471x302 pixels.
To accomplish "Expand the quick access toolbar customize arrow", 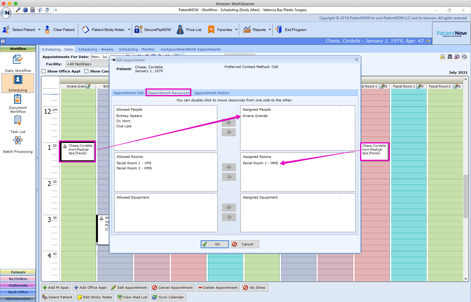I will click(56, 10).
